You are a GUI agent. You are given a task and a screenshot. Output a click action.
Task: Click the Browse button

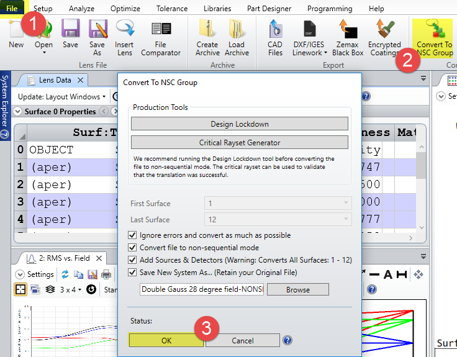tap(298, 289)
